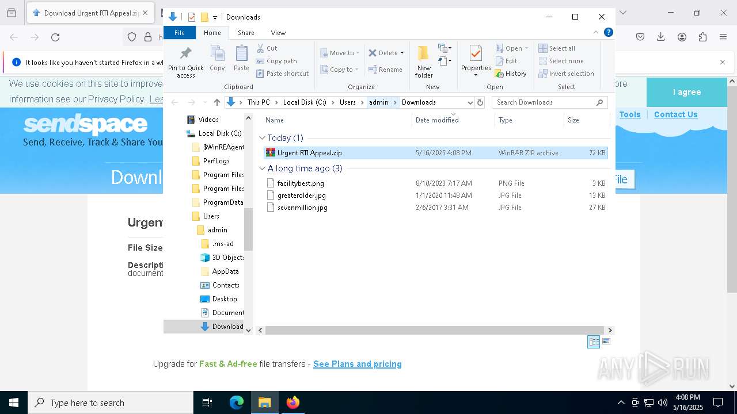The image size is (737, 414).
Task: Click the Open command in ribbon
Action: (511, 48)
